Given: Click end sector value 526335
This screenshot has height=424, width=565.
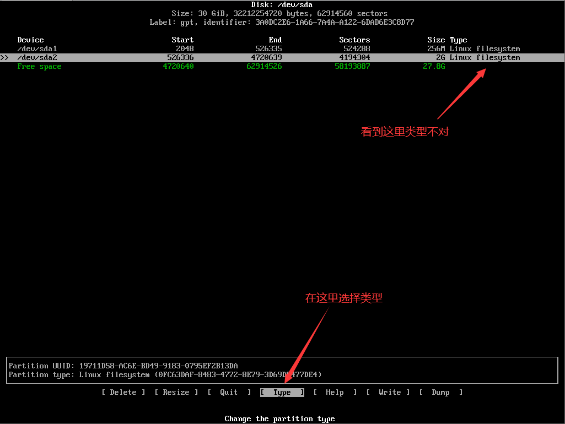Looking at the screenshot, I should pyautogui.click(x=268, y=48).
